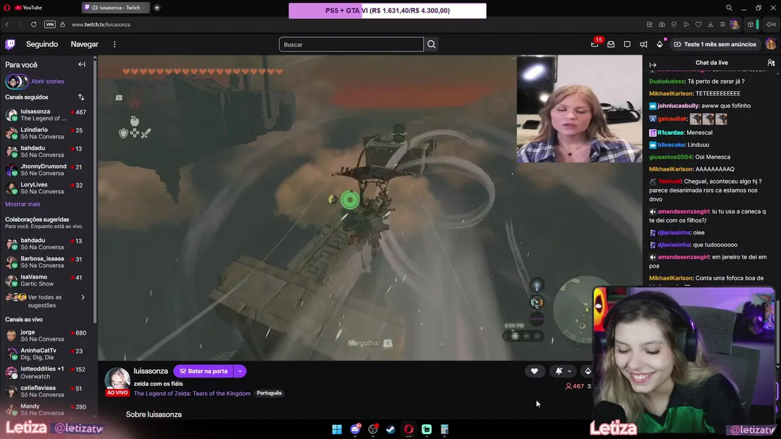
Task: Go back in the browser
Action: pos(7,24)
